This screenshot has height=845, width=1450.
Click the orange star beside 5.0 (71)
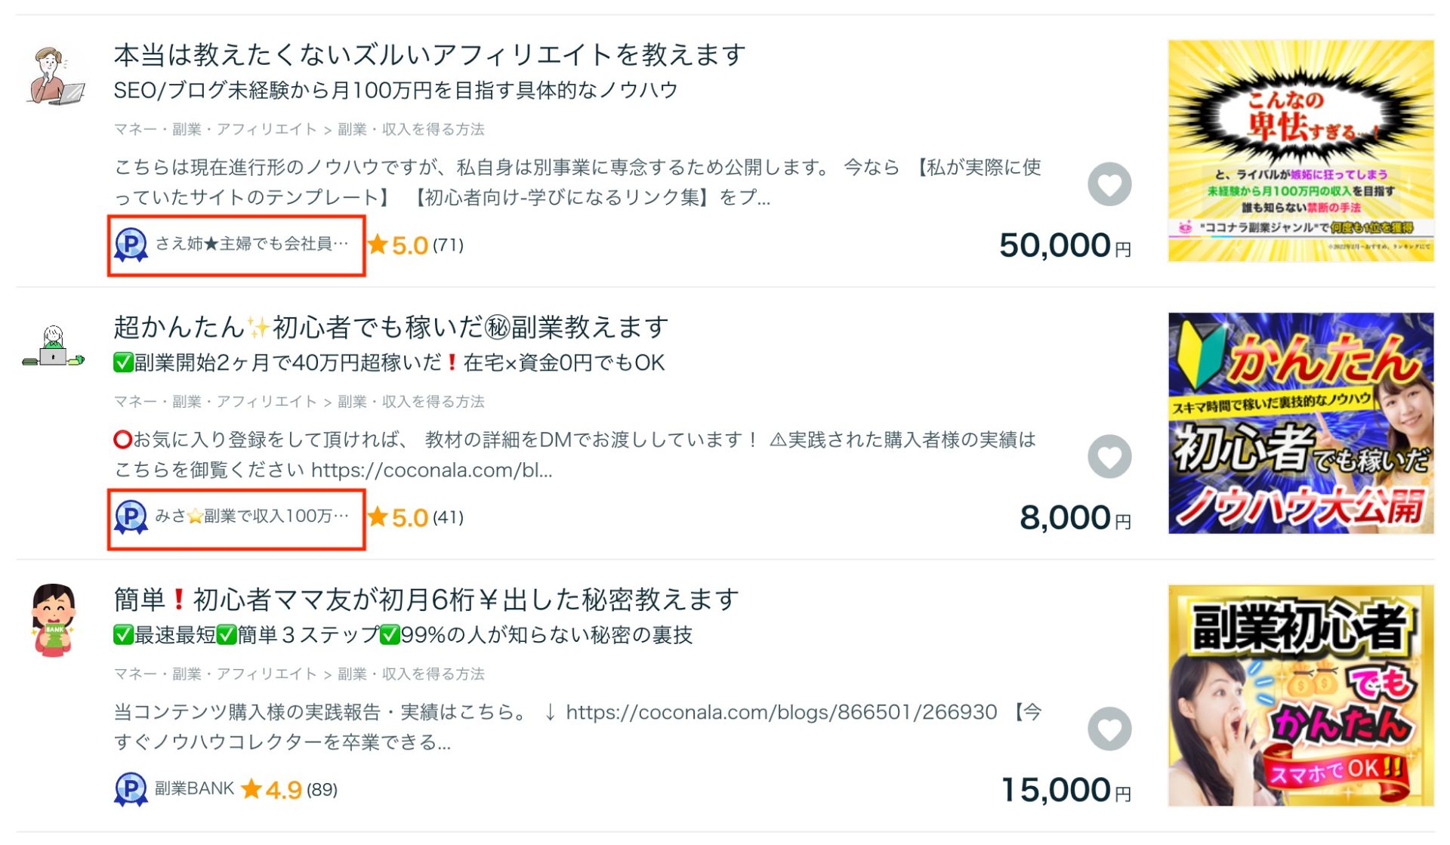pyautogui.click(x=378, y=245)
